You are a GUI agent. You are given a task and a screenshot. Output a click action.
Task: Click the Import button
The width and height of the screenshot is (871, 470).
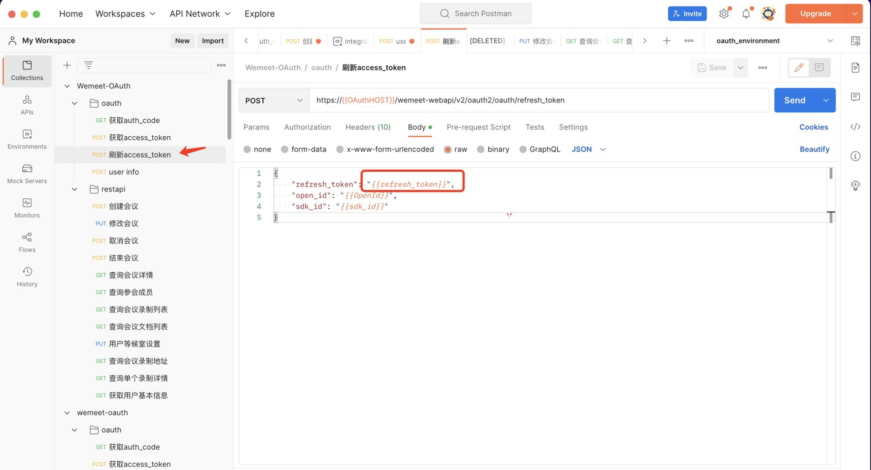213,40
